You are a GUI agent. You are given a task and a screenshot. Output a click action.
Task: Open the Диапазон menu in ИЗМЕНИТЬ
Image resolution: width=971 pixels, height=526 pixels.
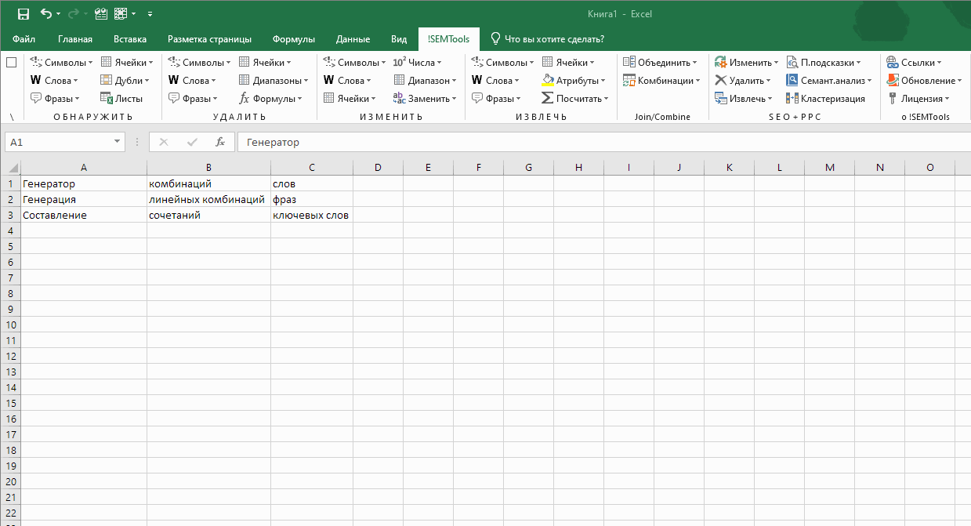425,80
